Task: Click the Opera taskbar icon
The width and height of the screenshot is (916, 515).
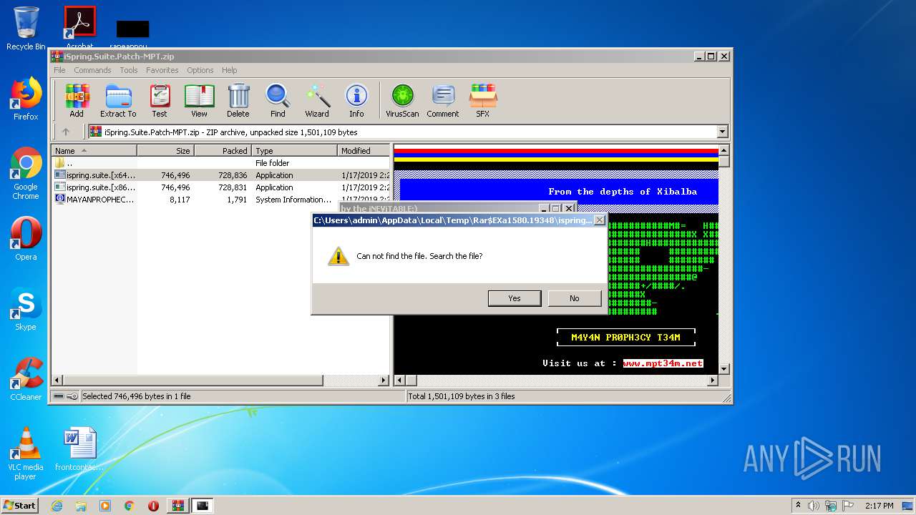Action: 153,506
